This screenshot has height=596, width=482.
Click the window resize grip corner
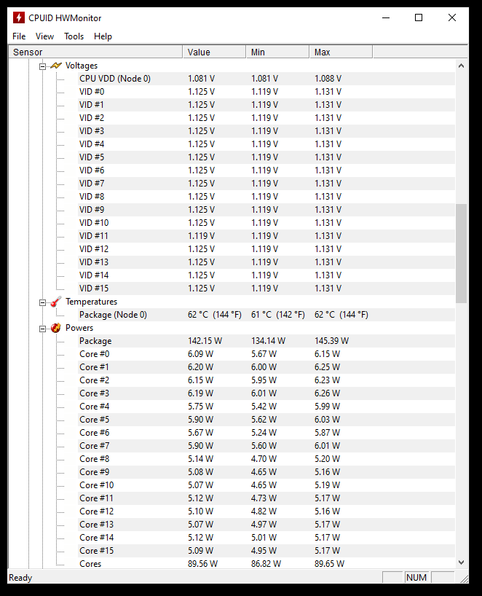(x=464, y=579)
